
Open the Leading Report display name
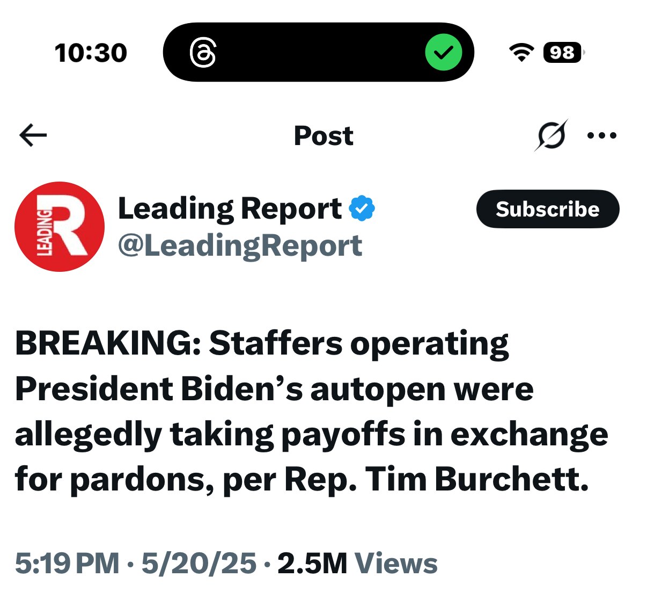click(230, 208)
